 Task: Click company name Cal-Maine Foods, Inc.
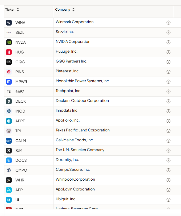coord(75,140)
